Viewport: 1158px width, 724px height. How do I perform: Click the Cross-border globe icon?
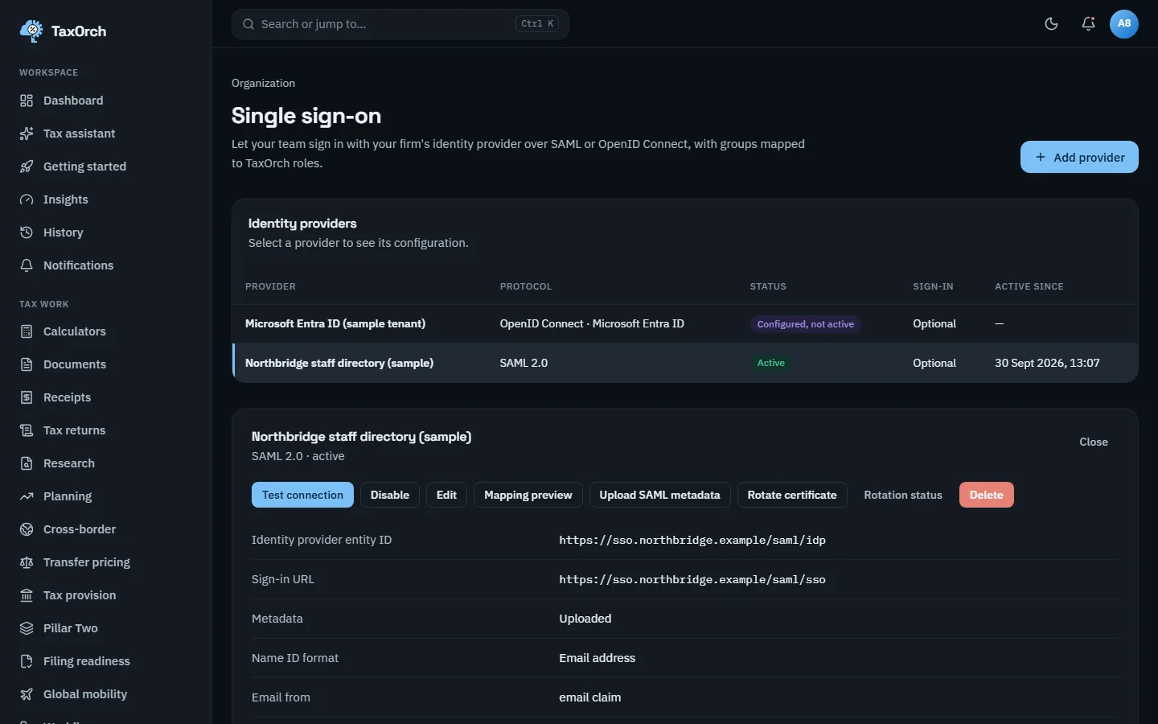(x=27, y=529)
